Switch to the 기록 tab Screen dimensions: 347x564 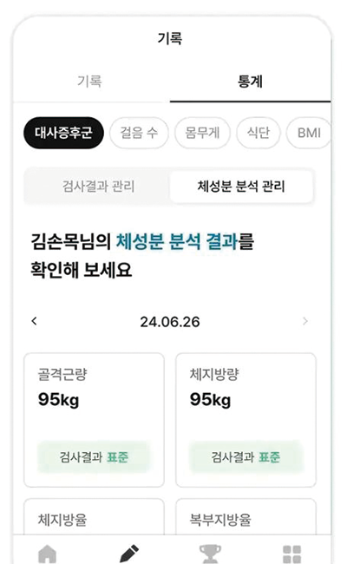click(90, 82)
